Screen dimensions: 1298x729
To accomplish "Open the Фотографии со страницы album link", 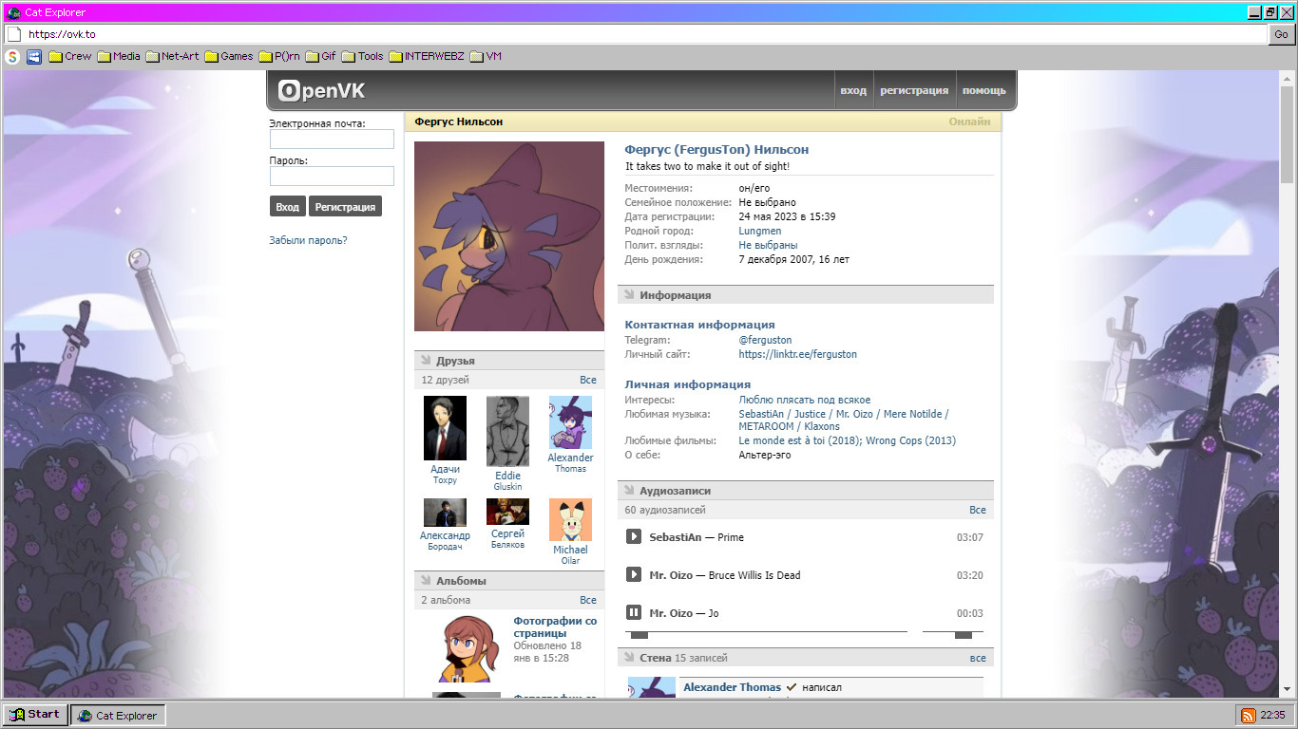I will point(556,626).
